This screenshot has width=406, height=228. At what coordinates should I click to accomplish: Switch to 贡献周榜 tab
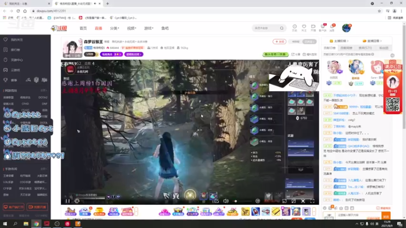pyautogui.click(x=346, y=48)
